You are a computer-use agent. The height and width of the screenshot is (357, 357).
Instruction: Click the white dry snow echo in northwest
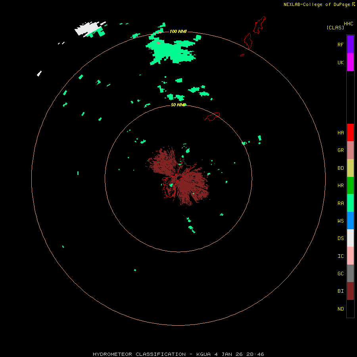tap(90, 29)
